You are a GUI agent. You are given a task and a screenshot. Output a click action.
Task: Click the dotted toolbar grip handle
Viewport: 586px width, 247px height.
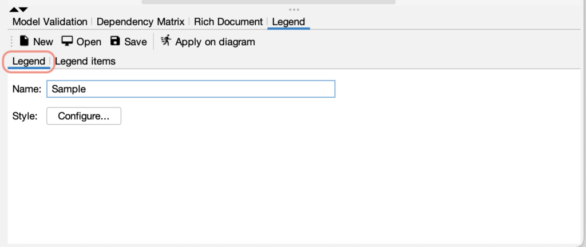coord(11,42)
